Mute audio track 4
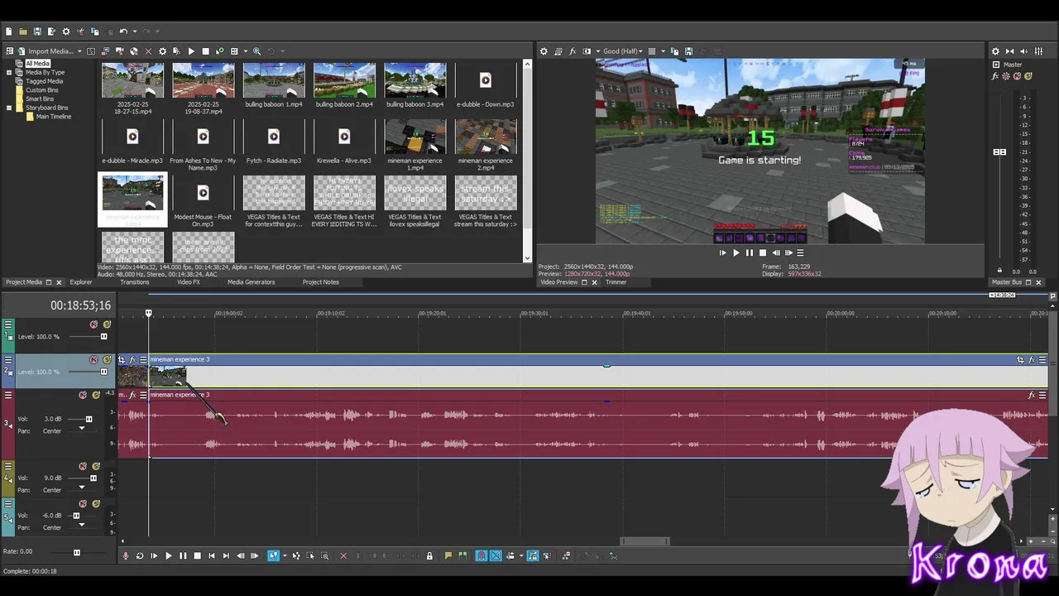 pos(83,466)
